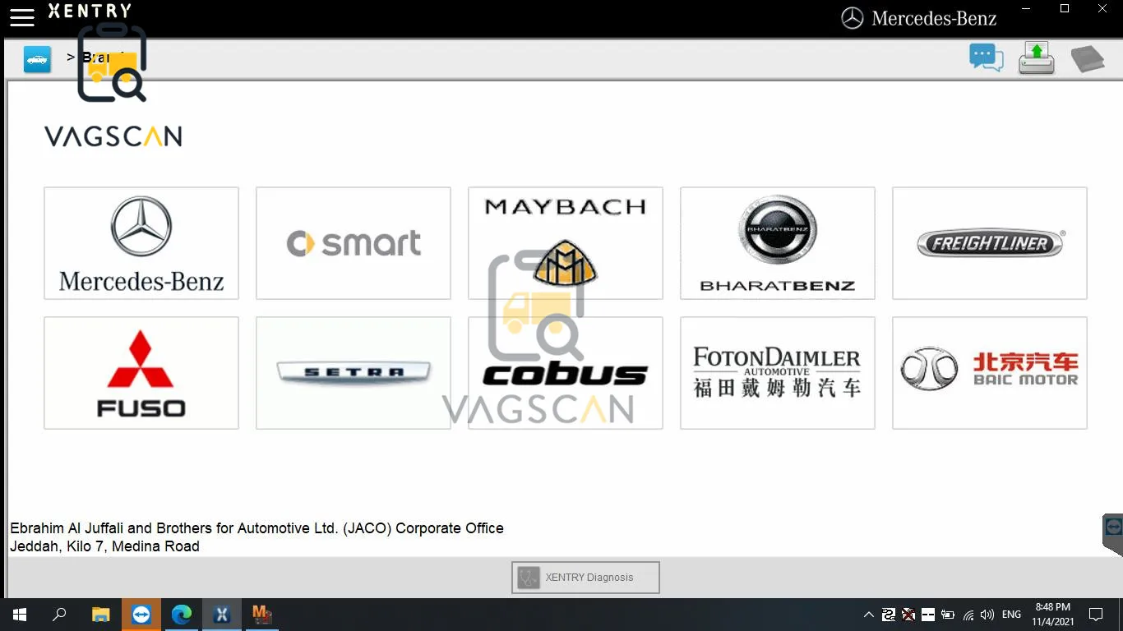Open the battery power tray icon

point(948,615)
